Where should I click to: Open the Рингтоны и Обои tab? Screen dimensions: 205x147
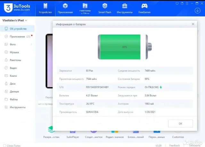(x=85, y=9)
